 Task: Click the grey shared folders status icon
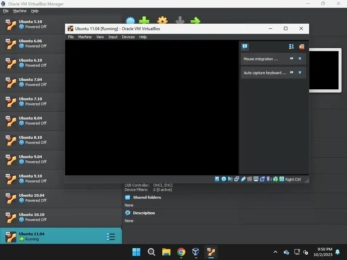pyautogui.click(x=249, y=179)
